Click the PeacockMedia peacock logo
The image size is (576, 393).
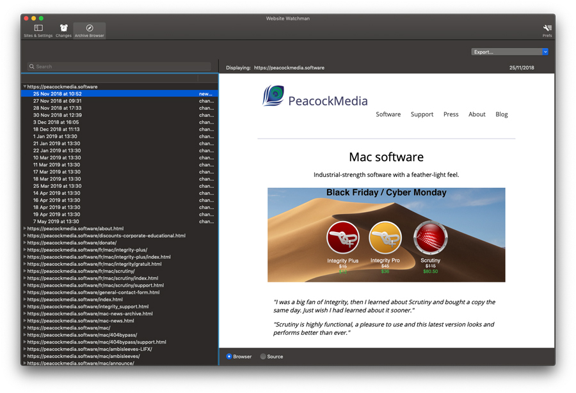273,96
